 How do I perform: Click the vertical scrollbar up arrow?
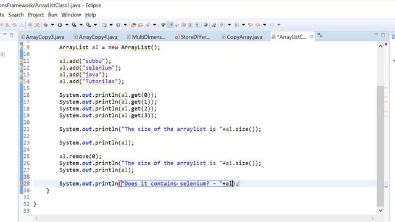[x=380, y=46]
